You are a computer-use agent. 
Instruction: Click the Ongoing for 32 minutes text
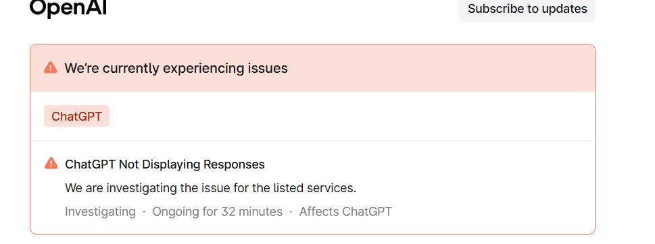217,212
